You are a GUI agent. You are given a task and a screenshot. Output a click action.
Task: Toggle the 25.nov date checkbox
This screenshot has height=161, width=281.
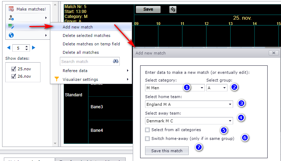tap(13, 69)
